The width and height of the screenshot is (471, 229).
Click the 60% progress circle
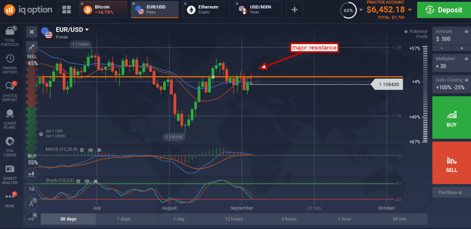point(348,10)
